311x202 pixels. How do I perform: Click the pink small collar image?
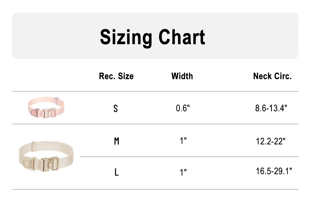pyautogui.click(x=46, y=107)
